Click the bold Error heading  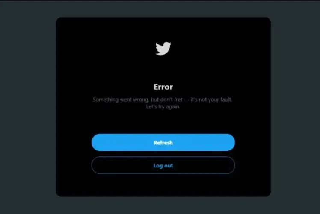pyautogui.click(x=163, y=87)
